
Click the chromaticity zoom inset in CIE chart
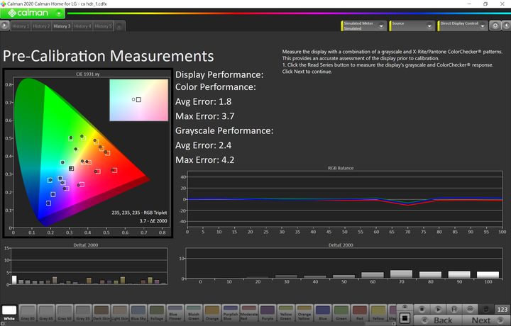point(139,100)
